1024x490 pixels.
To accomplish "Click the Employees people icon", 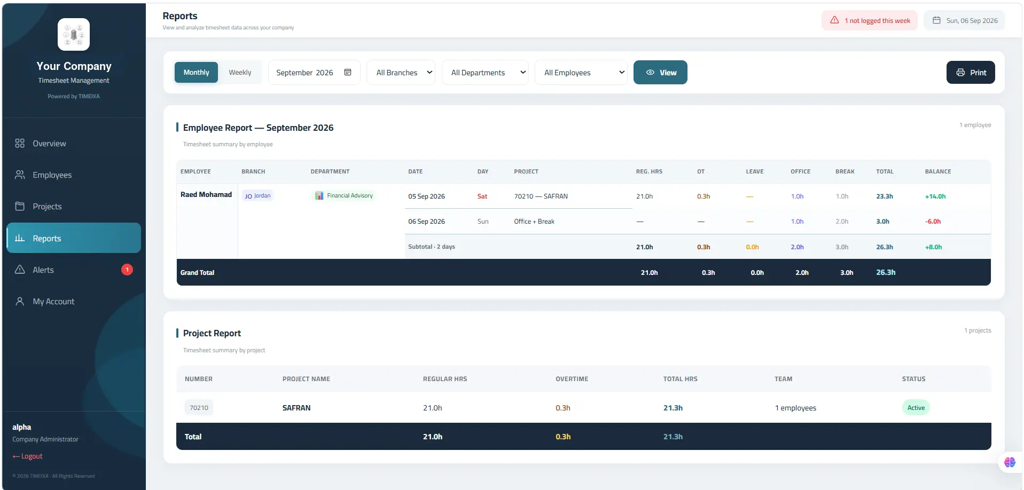I will [20, 175].
